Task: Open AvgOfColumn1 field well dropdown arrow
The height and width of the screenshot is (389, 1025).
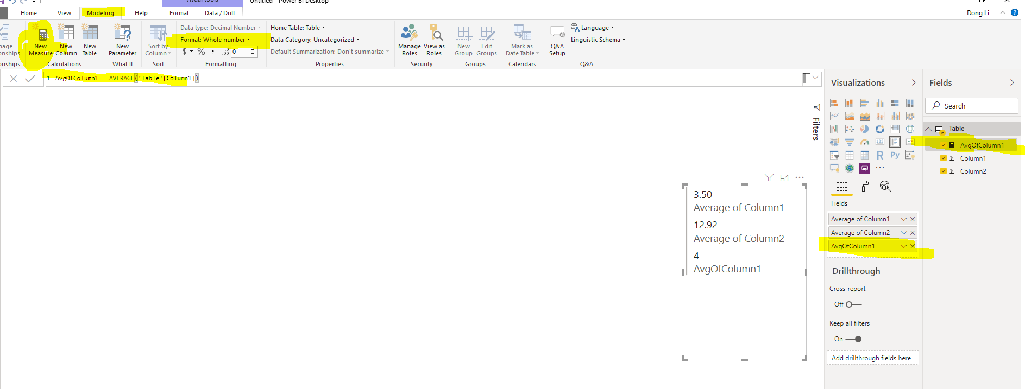Action: point(904,246)
